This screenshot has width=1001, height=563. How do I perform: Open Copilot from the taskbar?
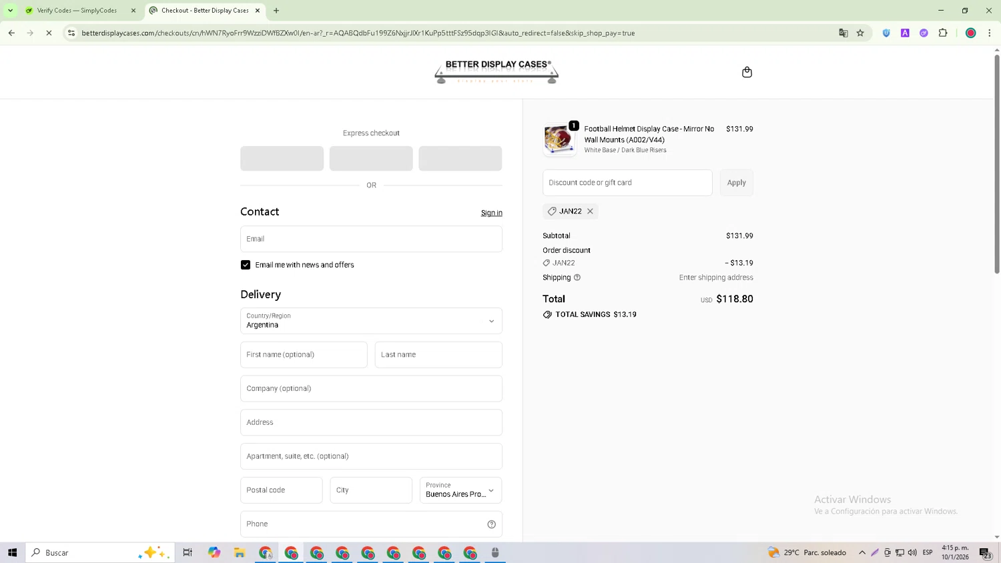214,552
